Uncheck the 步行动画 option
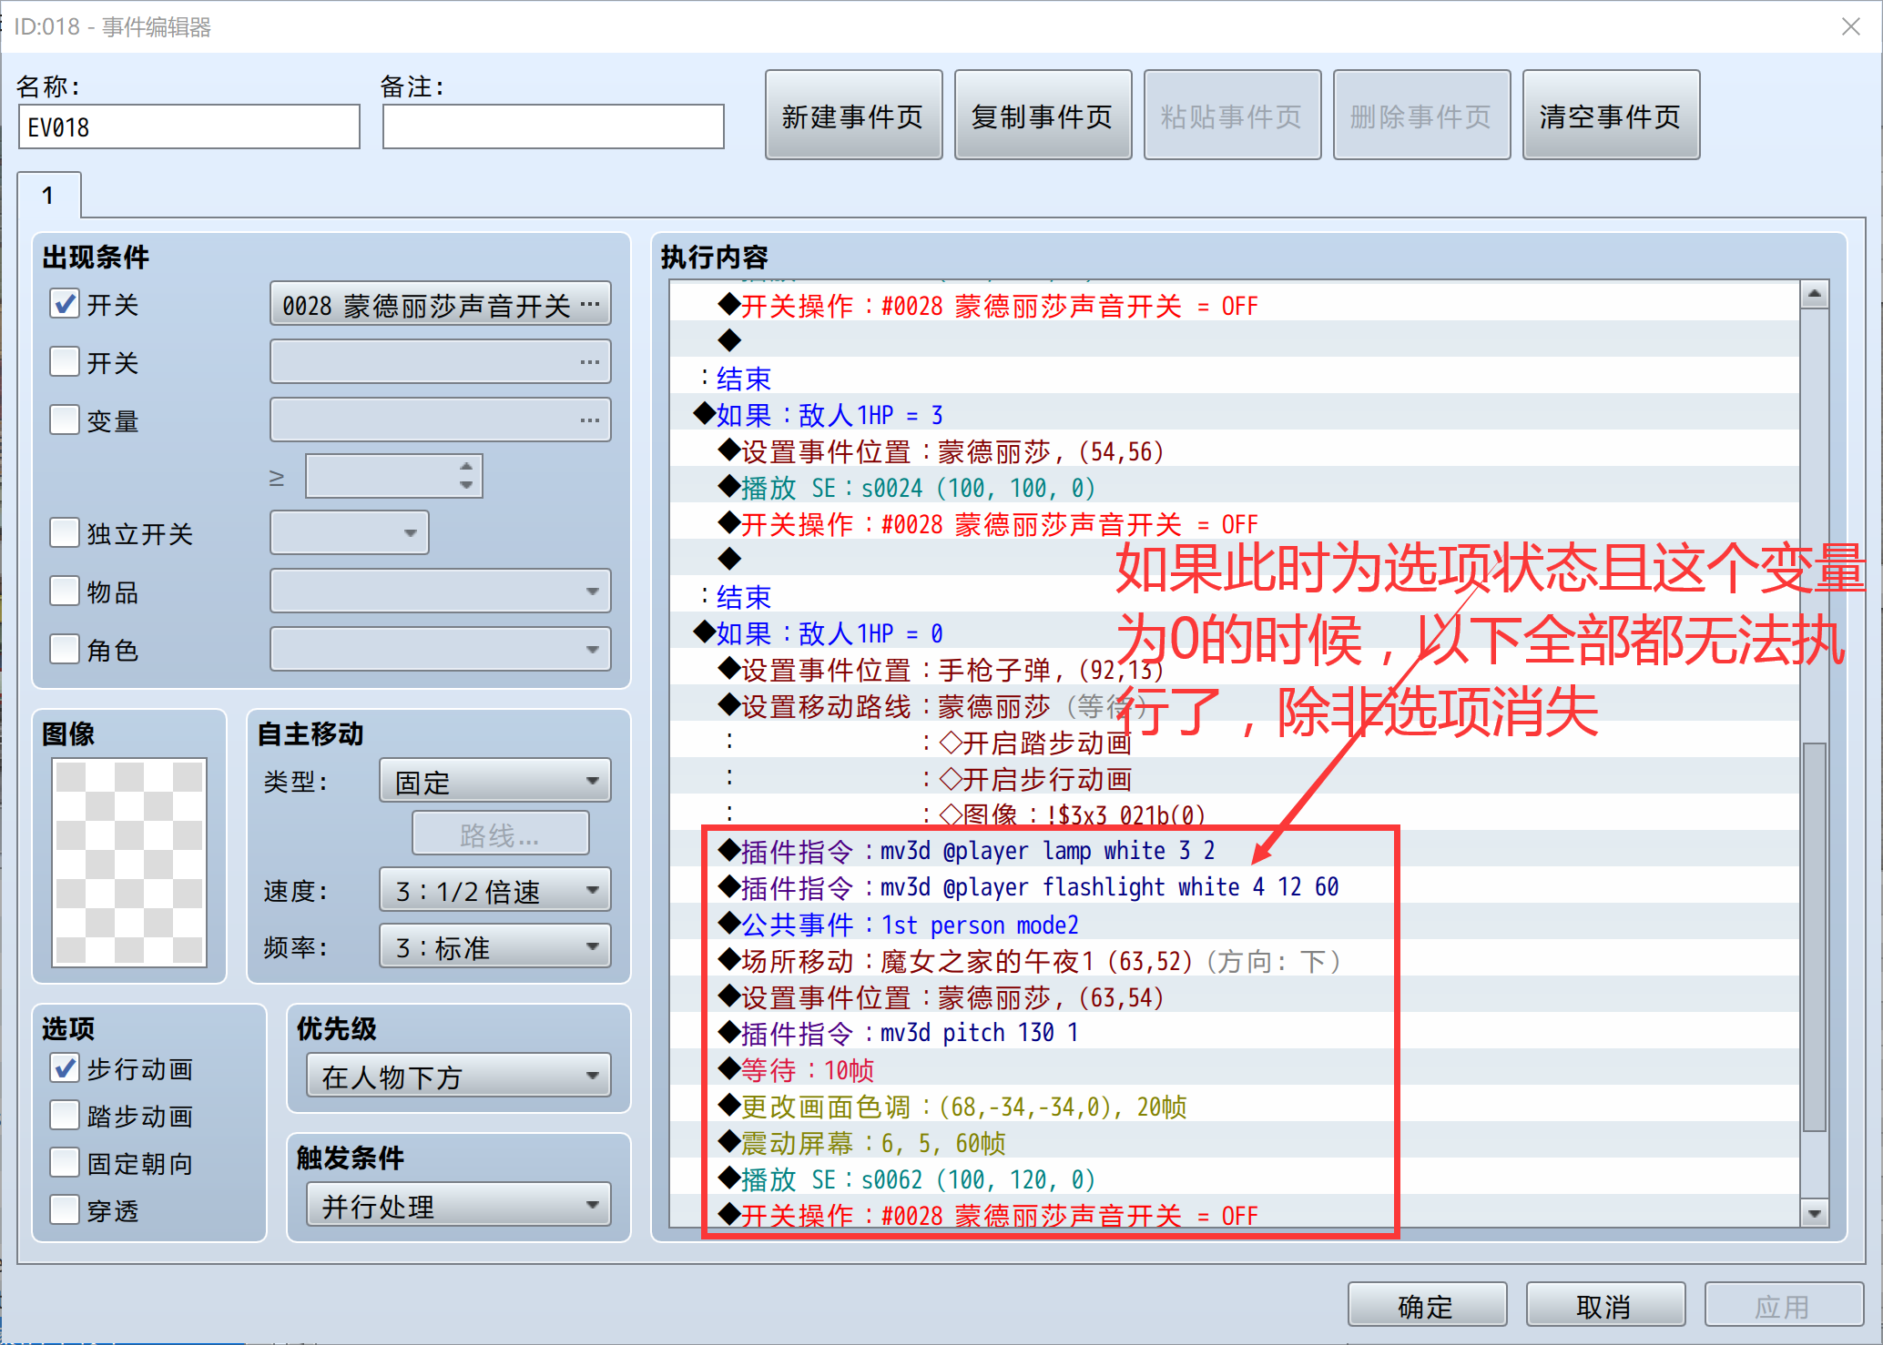Screen dimensions: 1883x1345 tap(65, 1067)
